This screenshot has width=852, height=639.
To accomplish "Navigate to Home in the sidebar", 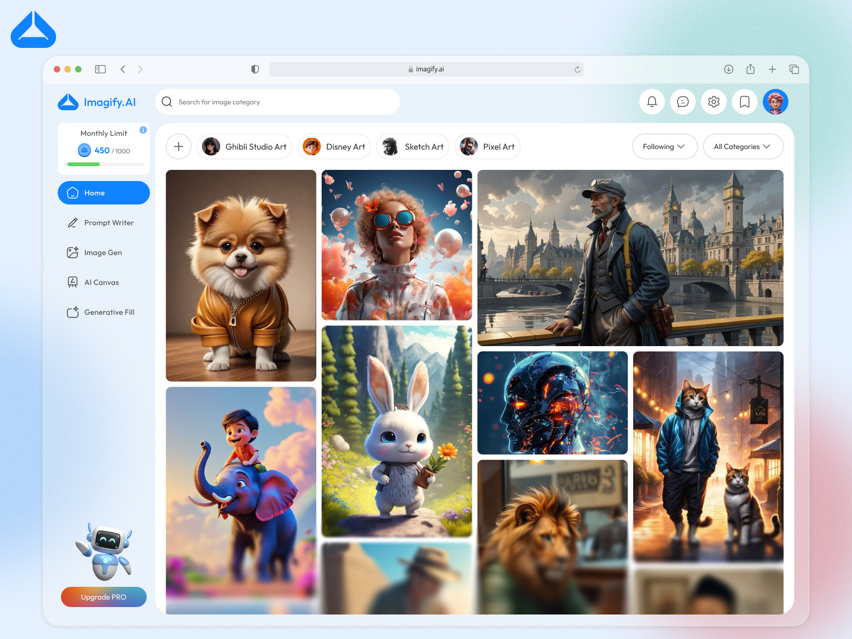I will (104, 193).
